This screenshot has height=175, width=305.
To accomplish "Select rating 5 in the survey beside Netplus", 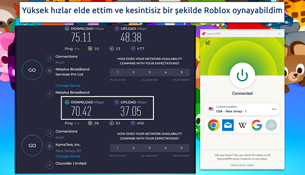I will [182, 72].
